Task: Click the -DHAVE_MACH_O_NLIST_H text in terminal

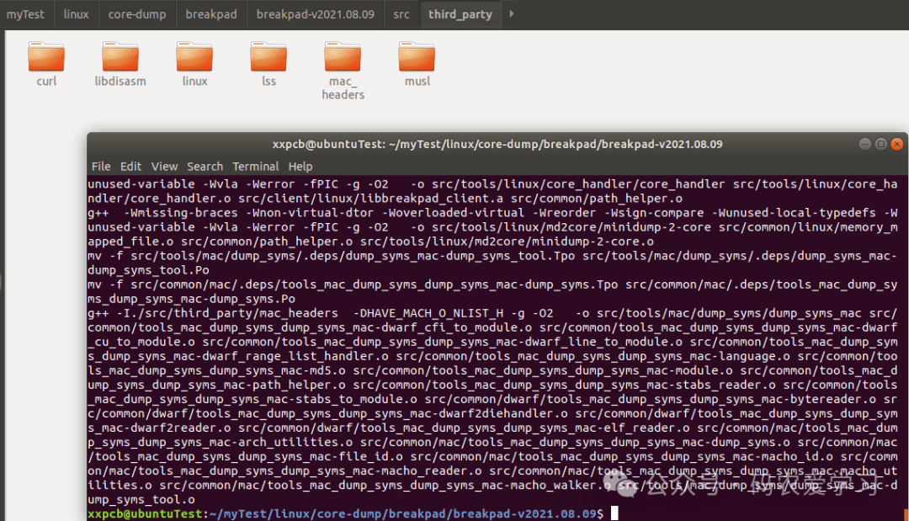Action: pyautogui.click(x=428, y=313)
